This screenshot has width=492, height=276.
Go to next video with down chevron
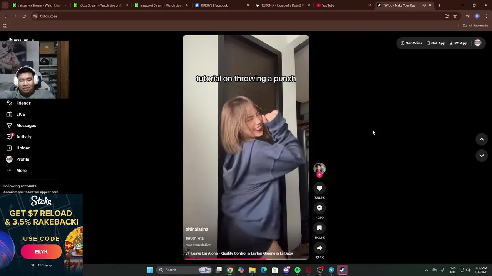[482, 156]
